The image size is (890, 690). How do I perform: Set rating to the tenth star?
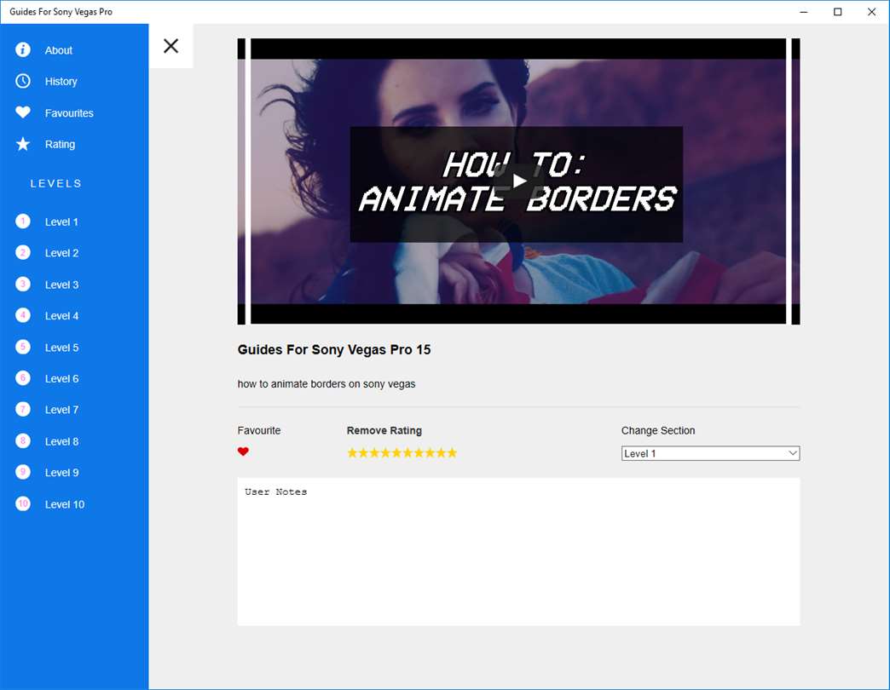[x=452, y=452]
